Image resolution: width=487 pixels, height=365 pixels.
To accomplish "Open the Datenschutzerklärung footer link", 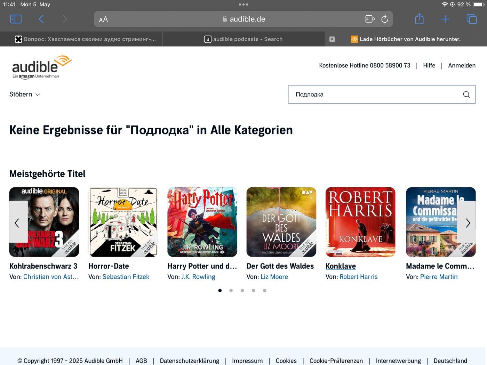I will (x=190, y=361).
